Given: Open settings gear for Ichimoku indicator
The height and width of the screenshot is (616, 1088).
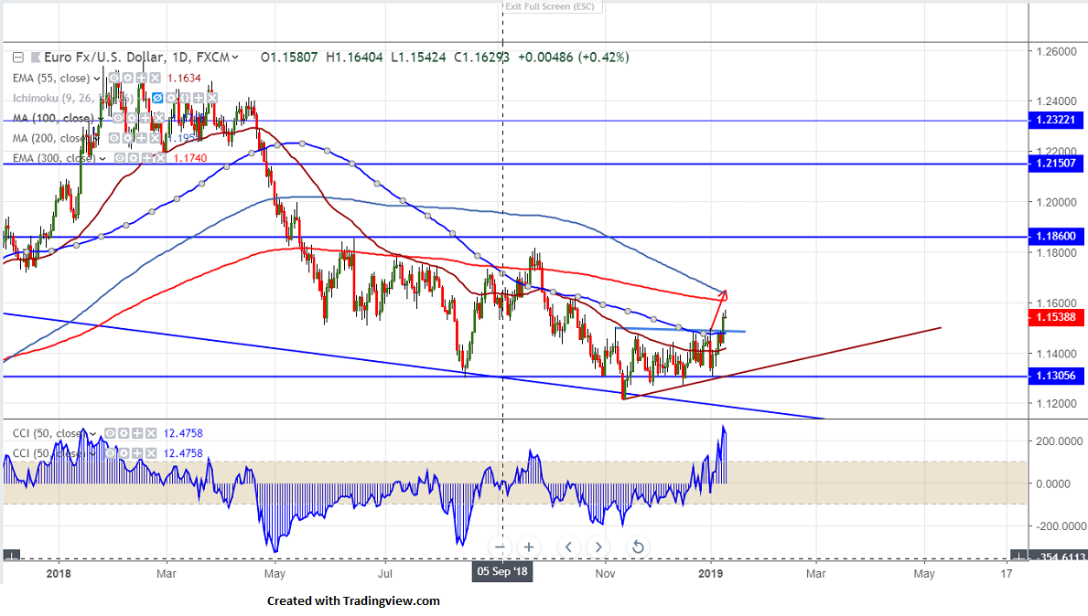Looking at the screenshot, I should click(171, 98).
